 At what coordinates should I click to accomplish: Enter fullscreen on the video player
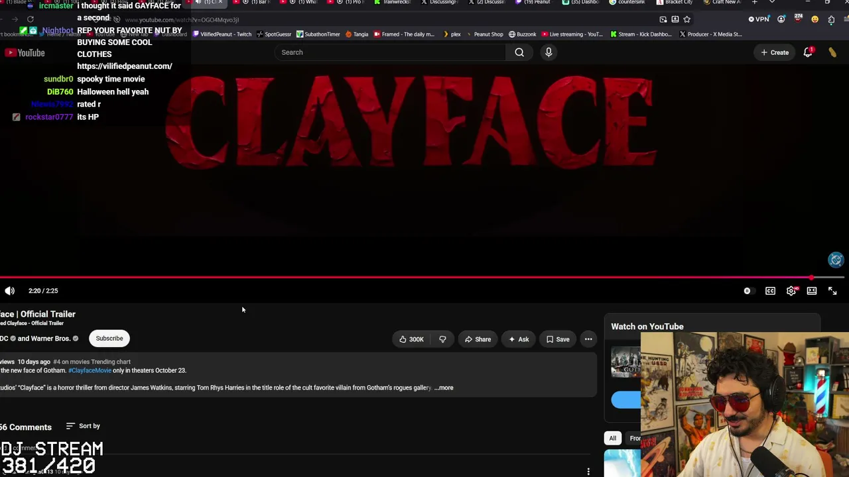[832, 291]
